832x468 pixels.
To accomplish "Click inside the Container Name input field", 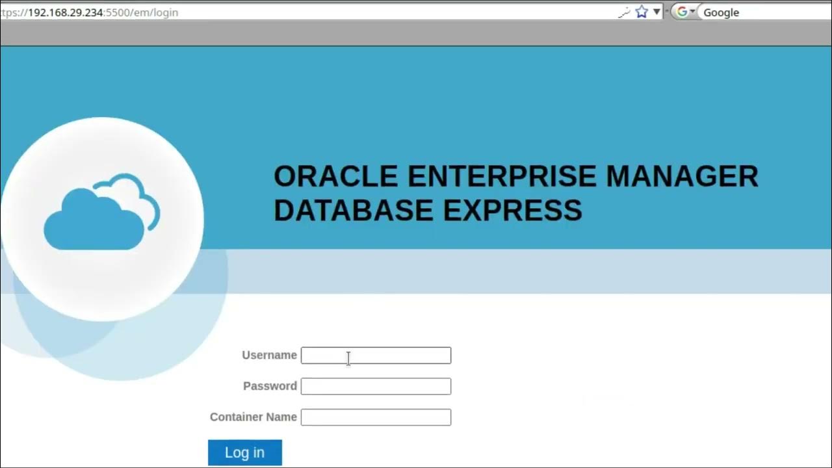I will [376, 417].
